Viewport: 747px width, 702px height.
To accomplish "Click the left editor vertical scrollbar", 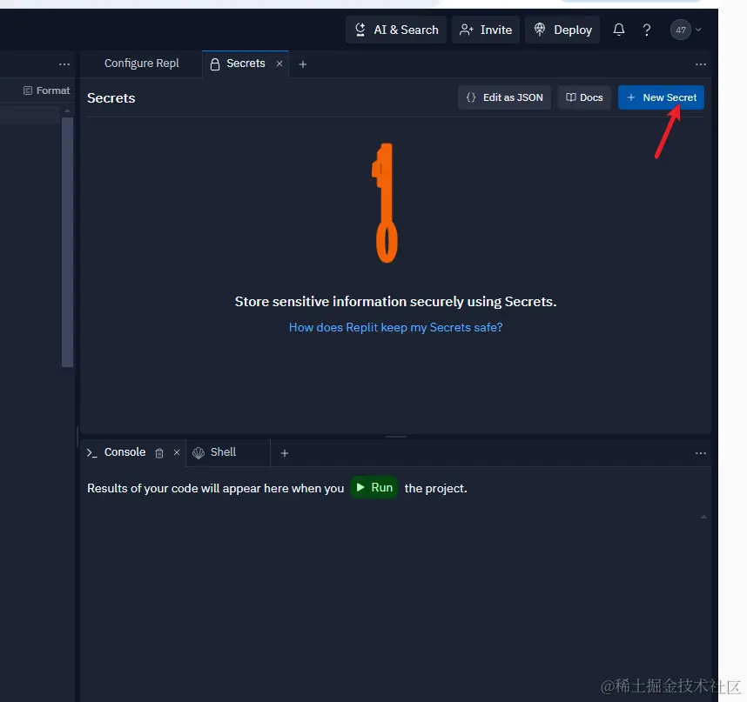I will 67,242.
